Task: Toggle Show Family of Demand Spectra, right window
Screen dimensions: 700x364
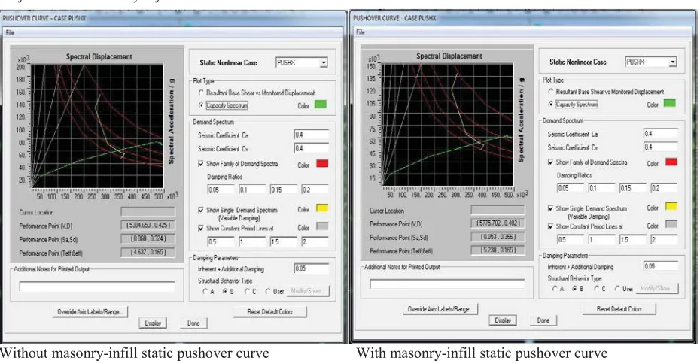Action: 551,162
